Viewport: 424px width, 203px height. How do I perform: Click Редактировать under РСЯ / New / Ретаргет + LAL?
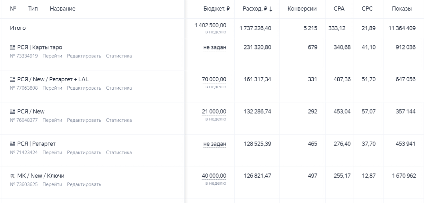[84, 88]
